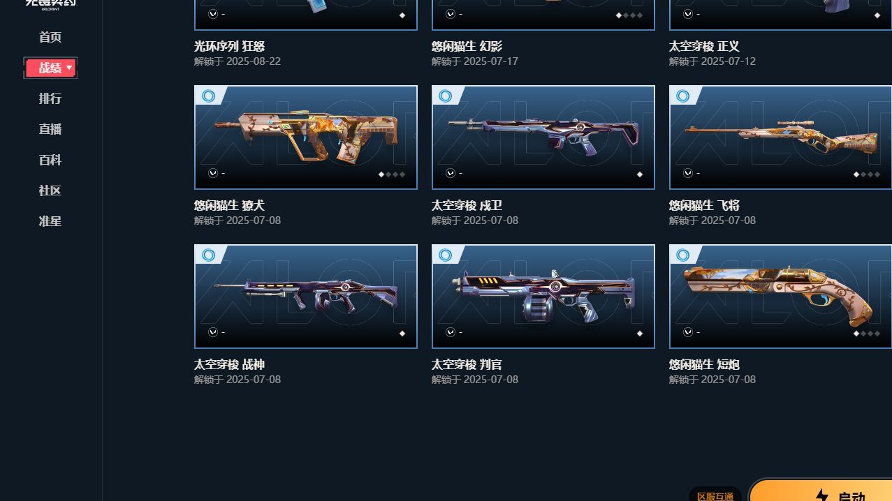Select the level diamonds on 悠闲猫生 獠犬 card

[x=391, y=174]
